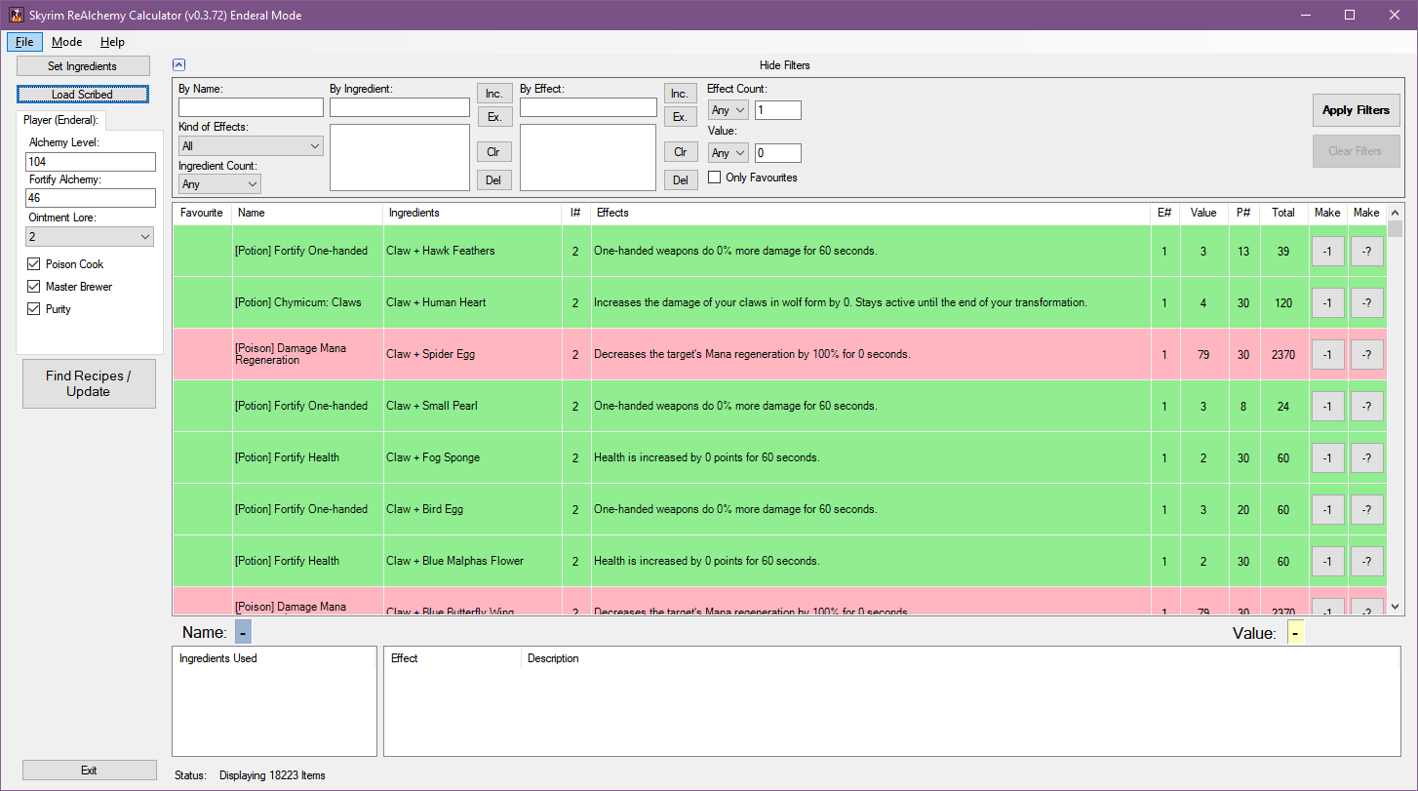Click the Exit button
Image resolution: width=1418 pixels, height=791 pixels.
(89, 771)
